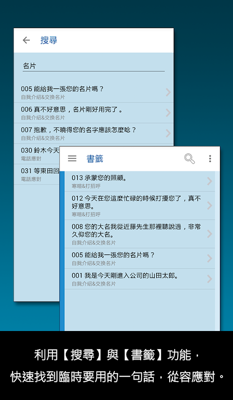The image size is (233, 400).
Task: Open bookmark 005 能給我一張您的名片嗎
Action: pos(140,258)
